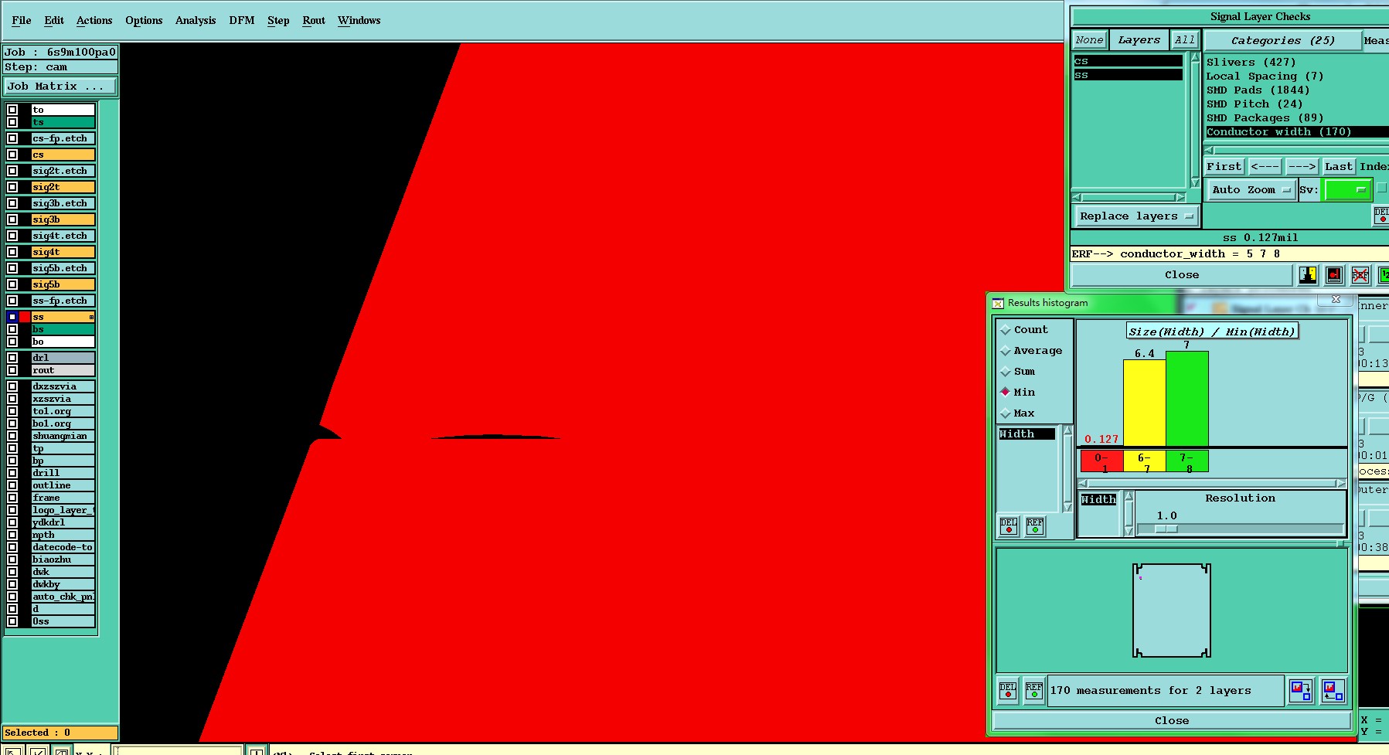Click the None layers button
Image resolution: width=1389 pixels, height=755 pixels.
1089,40
